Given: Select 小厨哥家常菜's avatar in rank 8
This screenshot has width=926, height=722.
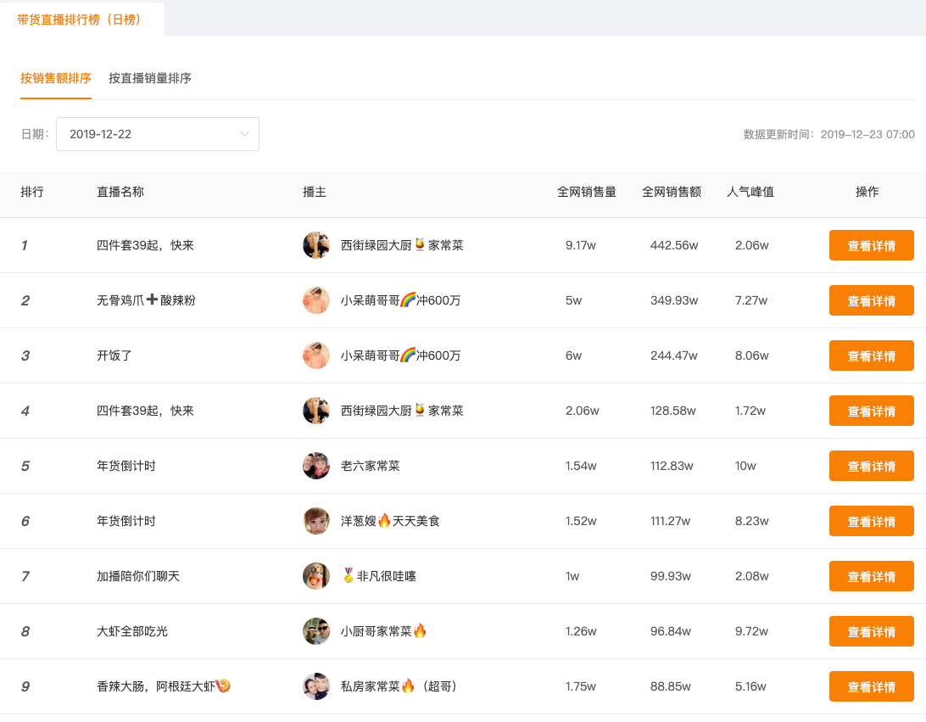Looking at the screenshot, I should pos(315,631).
